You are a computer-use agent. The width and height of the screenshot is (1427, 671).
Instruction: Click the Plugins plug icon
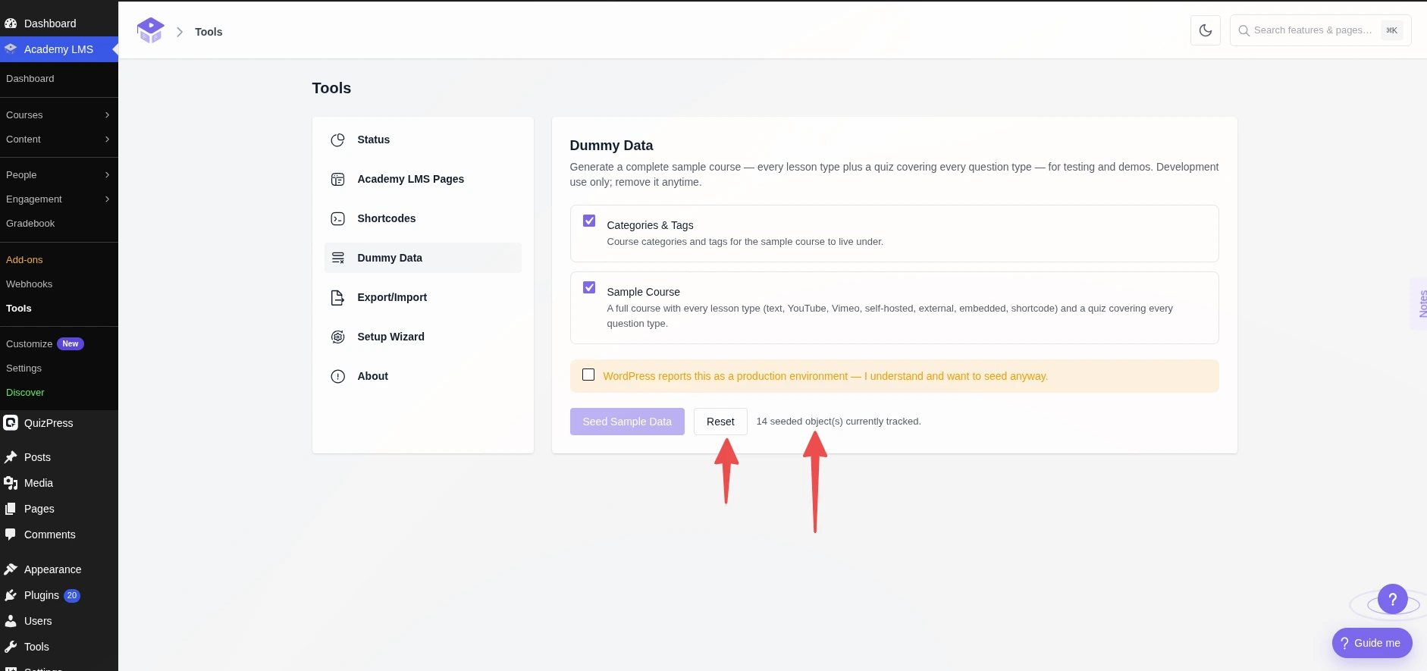(x=11, y=595)
